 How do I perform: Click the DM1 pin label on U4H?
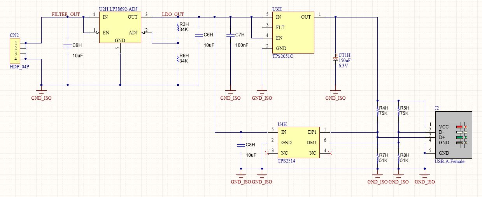[x=311, y=142]
